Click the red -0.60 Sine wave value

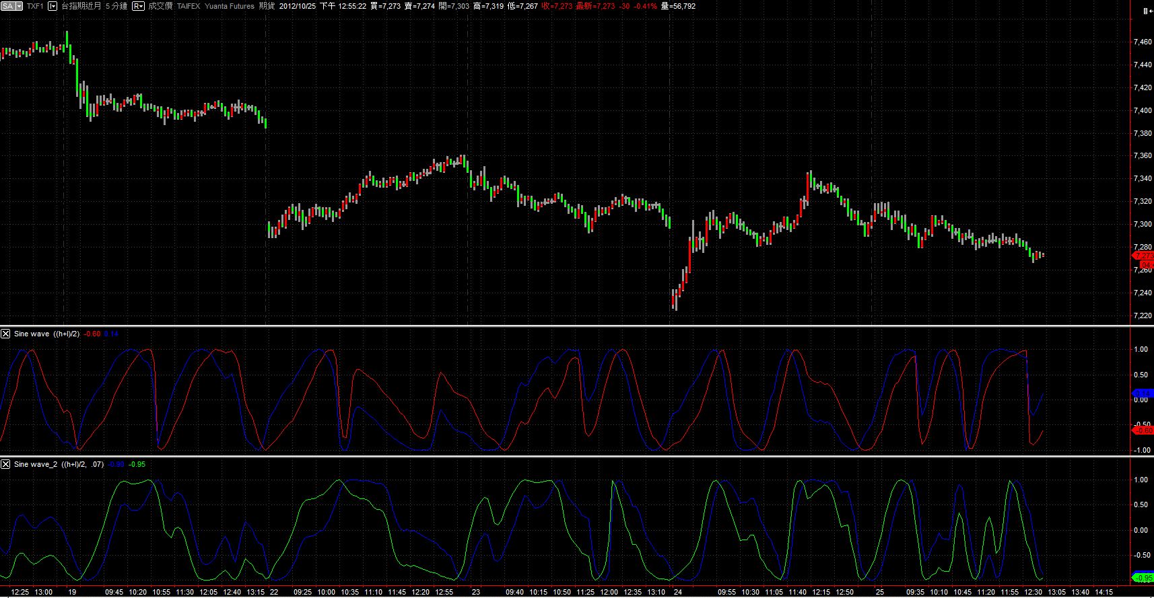click(x=93, y=334)
